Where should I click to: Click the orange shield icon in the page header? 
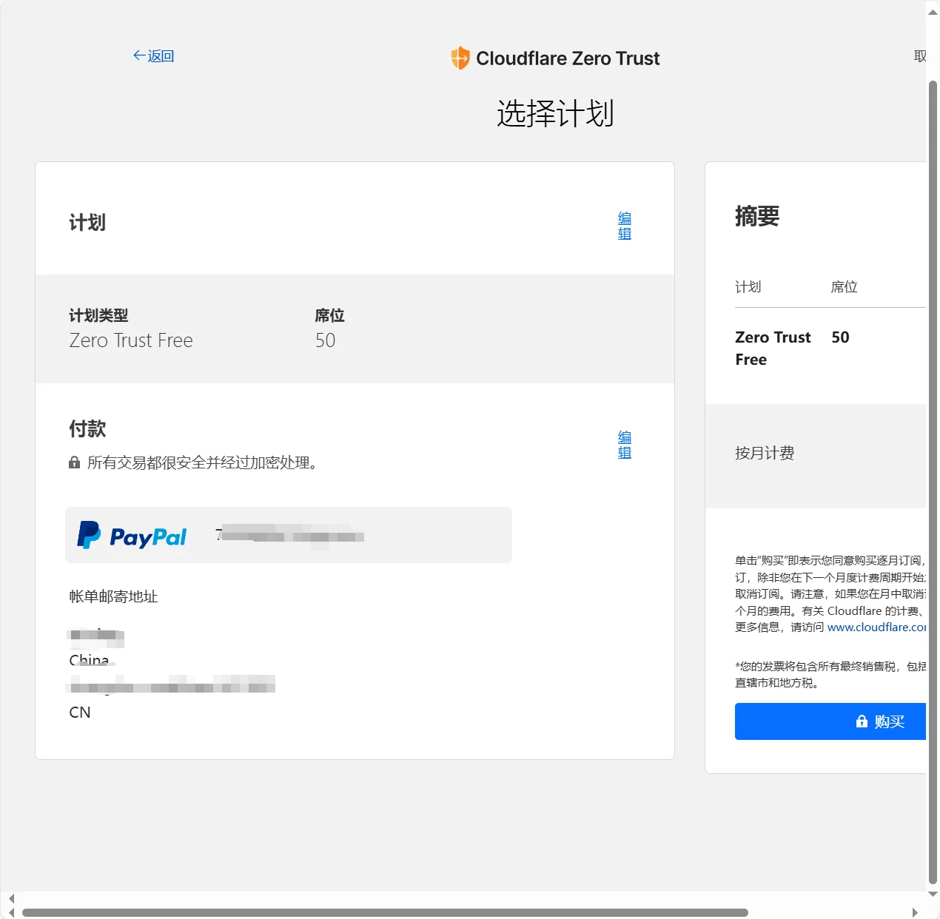click(459, 58)
